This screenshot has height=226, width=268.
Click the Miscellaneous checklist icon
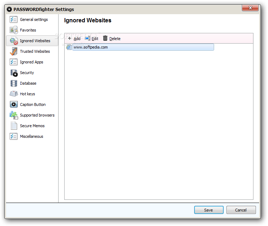13,136
